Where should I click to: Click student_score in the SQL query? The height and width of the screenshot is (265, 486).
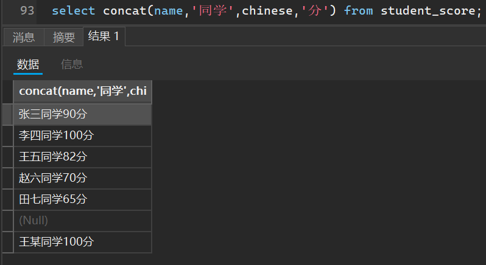coord(428,11)
